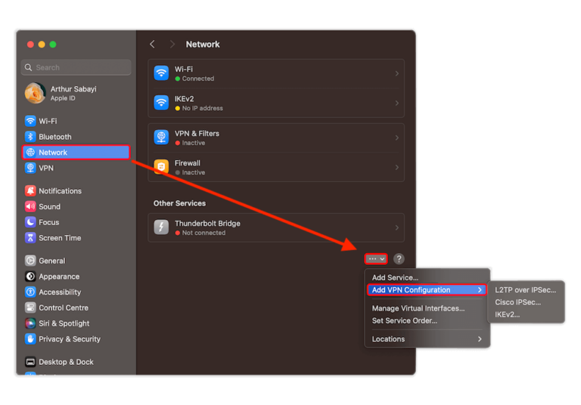Expand Firewall row chevron
Screen dimensions: 581x405
click(x=397, y=167)
